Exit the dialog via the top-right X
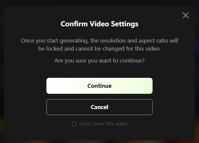The width and height of the screenshot is (199, 143). tap(186, 15)
